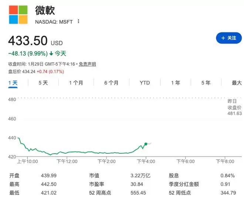Click the plus icon in 关注 button

point(223,38)
